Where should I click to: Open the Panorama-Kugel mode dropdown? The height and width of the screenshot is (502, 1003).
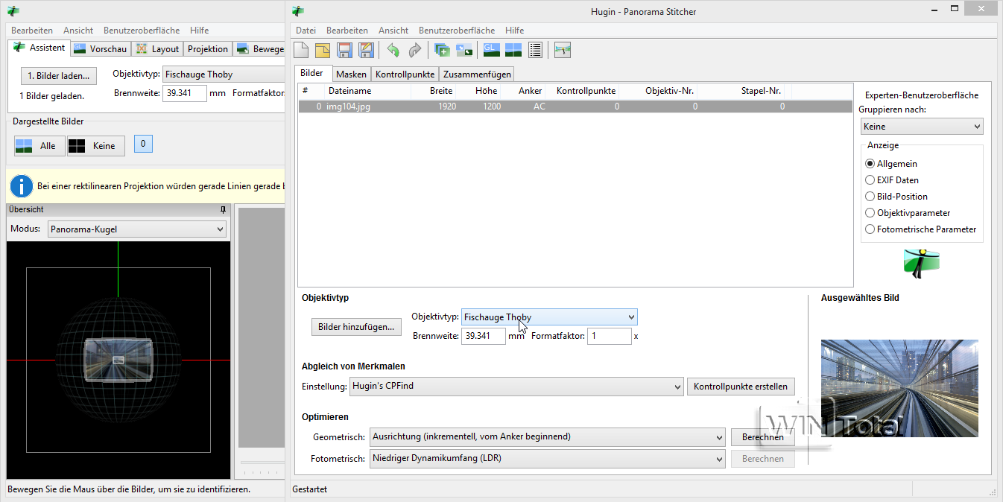tap(137, 229)
